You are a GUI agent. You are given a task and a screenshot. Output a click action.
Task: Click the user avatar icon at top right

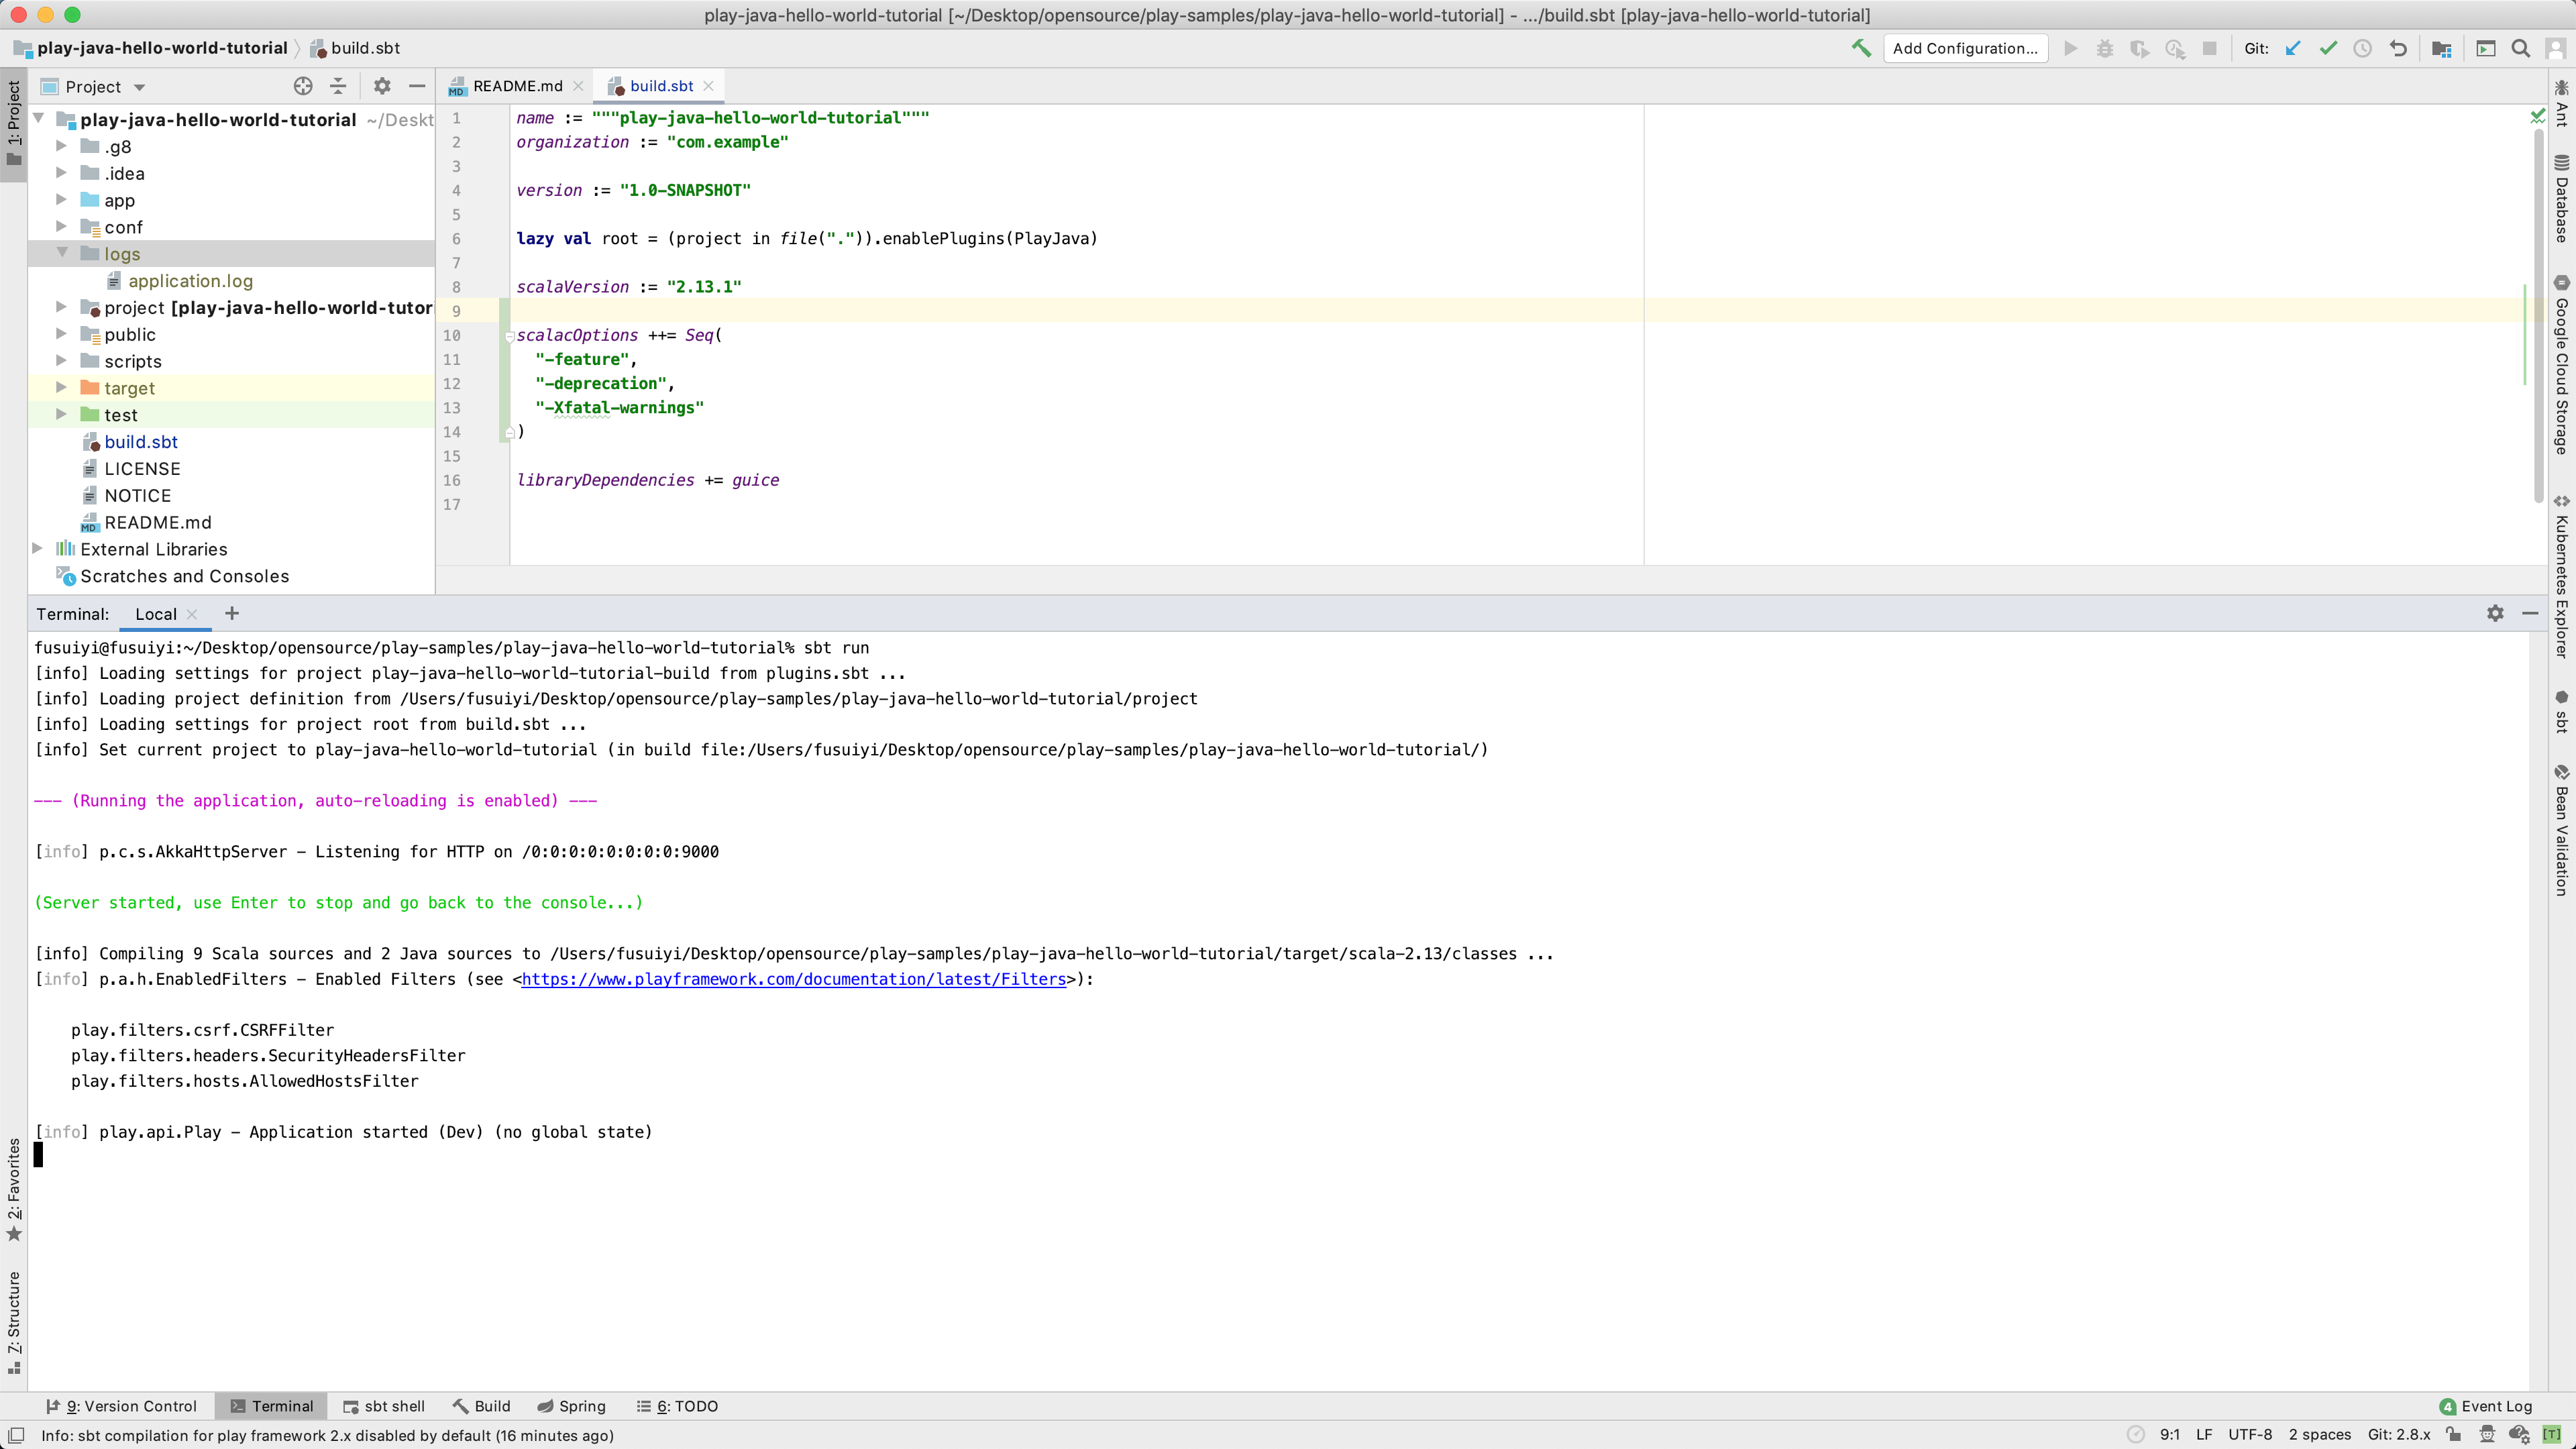point(2555,48)
